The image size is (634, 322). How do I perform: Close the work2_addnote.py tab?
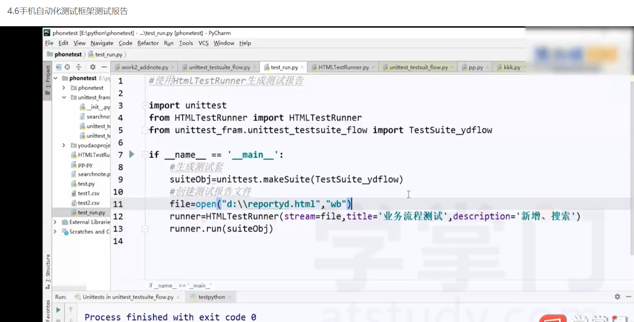tap(173, 67)
